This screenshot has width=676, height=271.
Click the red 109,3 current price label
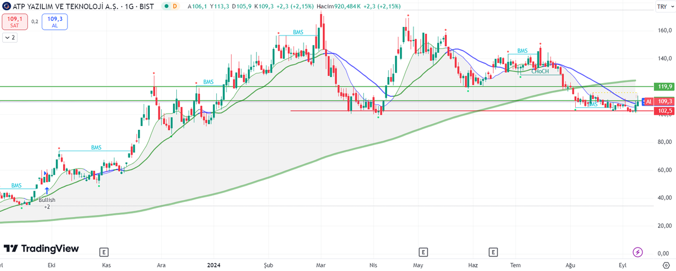[665, 101]
